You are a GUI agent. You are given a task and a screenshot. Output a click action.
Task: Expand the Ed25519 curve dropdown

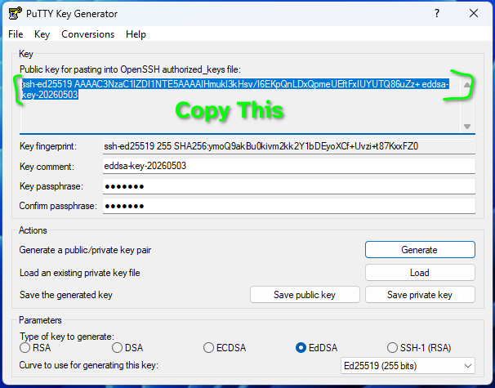[408, 366]
